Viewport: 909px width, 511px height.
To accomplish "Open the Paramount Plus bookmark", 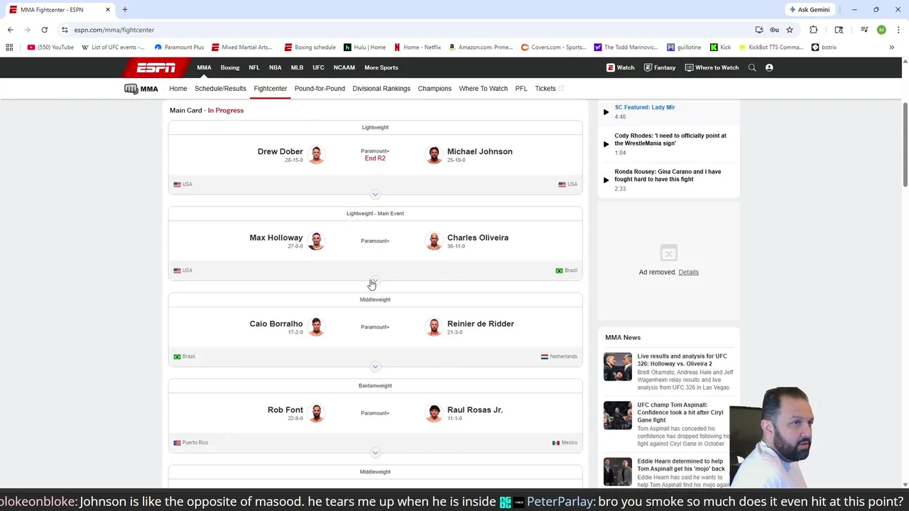I will [179, 48].
